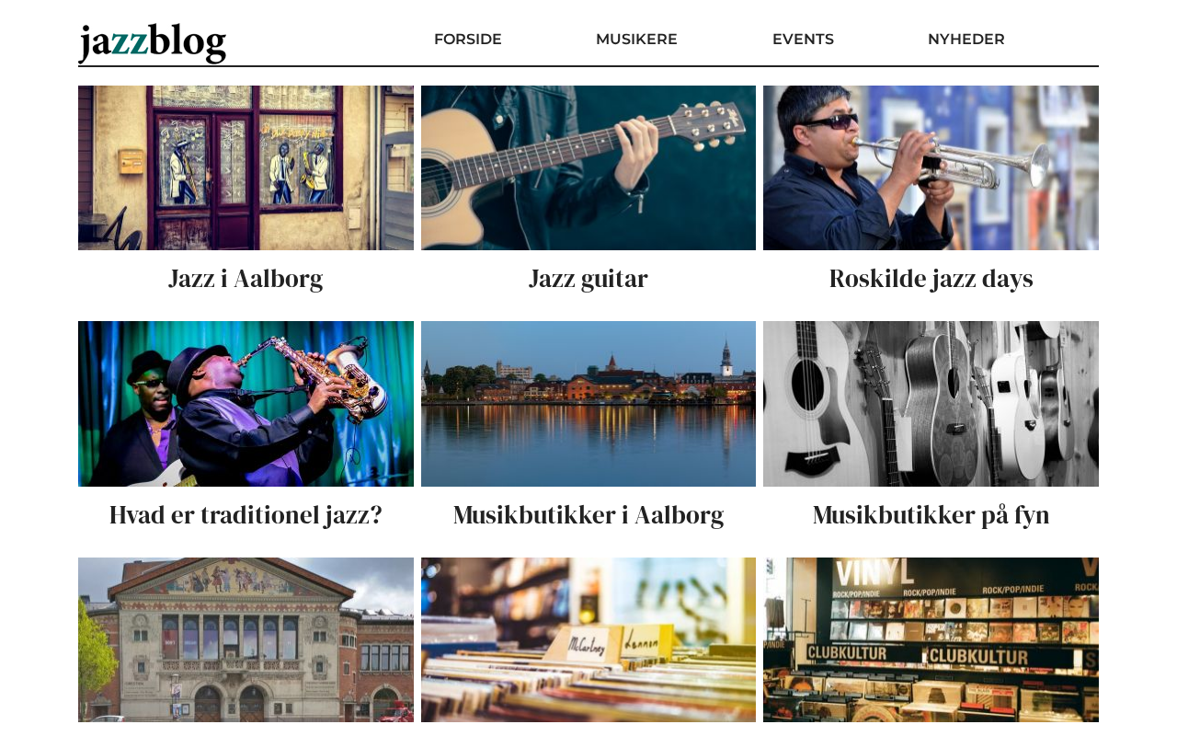This screenshot has width=1177, height=736.
Task: Click the Musikbutikker i Aalborg heading
Action: click(588, 515)
